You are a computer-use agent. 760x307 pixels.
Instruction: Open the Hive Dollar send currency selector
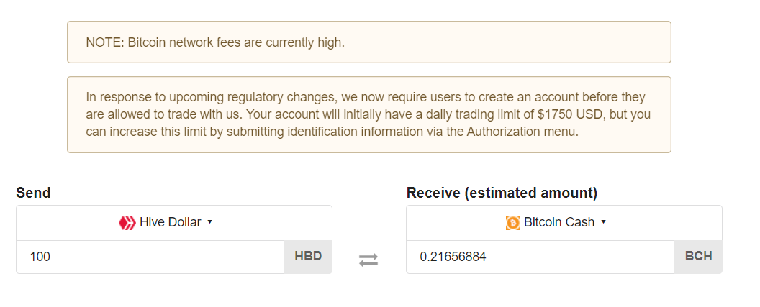(174, 223)
